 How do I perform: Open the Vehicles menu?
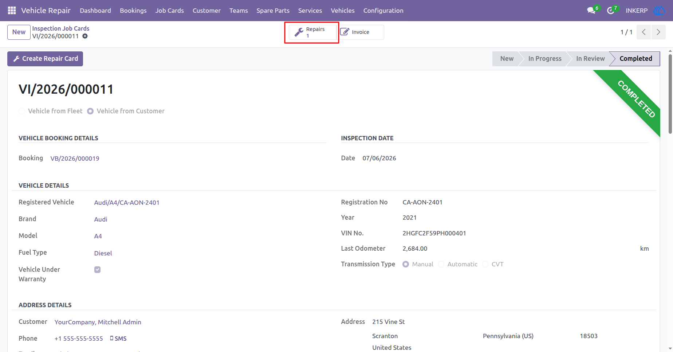[x=343, y=11]
